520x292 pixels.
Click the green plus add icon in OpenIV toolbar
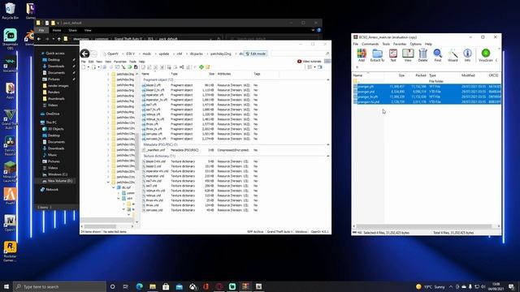click(x=201, y=67)
